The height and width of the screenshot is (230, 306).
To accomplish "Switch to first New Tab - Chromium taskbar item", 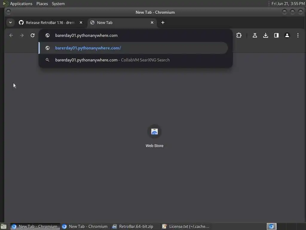I will pos(35,226).
